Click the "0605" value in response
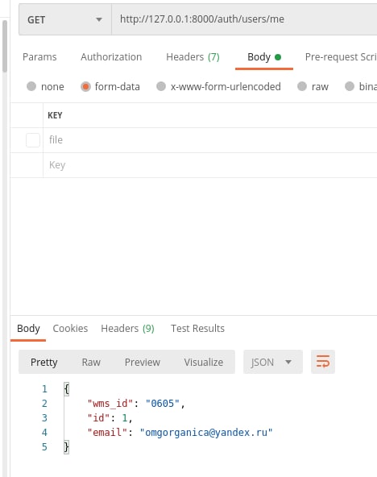 click(163, 404)
